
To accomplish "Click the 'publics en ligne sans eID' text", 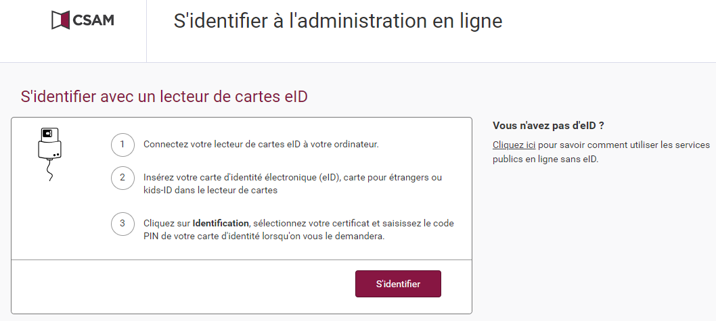I will pyautogui.click(x=545, y=159).
